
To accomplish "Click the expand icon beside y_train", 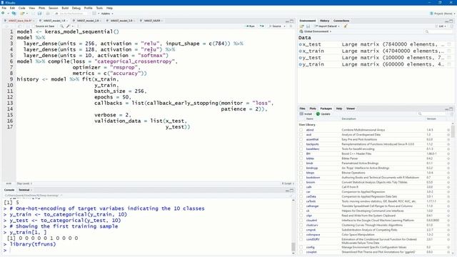I will [301, 64].
